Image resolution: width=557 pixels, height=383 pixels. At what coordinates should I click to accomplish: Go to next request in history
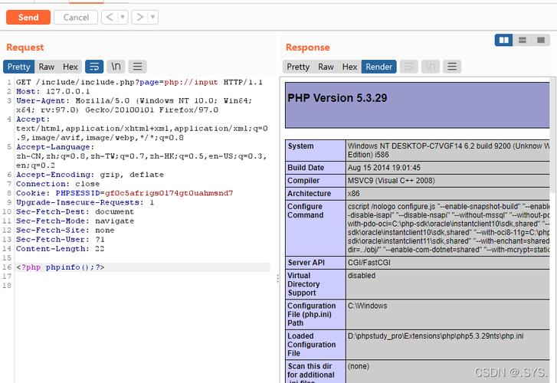140,17
